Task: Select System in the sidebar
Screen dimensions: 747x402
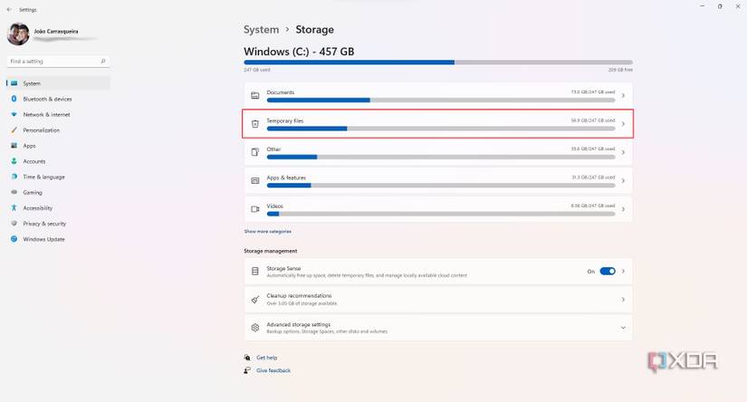Action: tap(59, 83)
